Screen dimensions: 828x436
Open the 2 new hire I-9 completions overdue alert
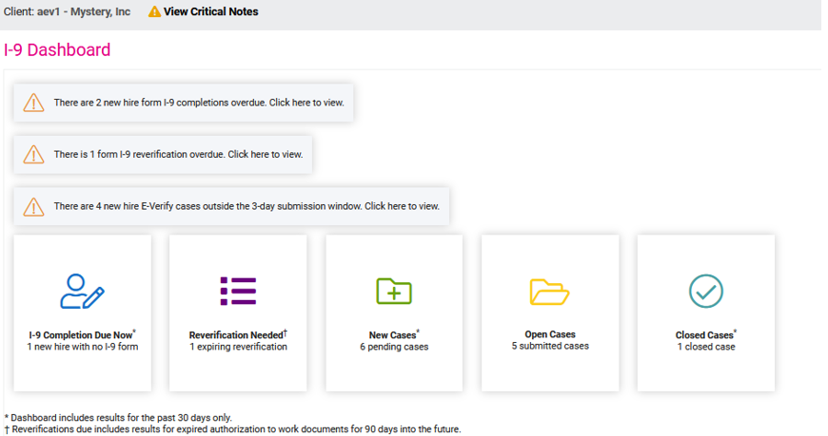(184, 103)
